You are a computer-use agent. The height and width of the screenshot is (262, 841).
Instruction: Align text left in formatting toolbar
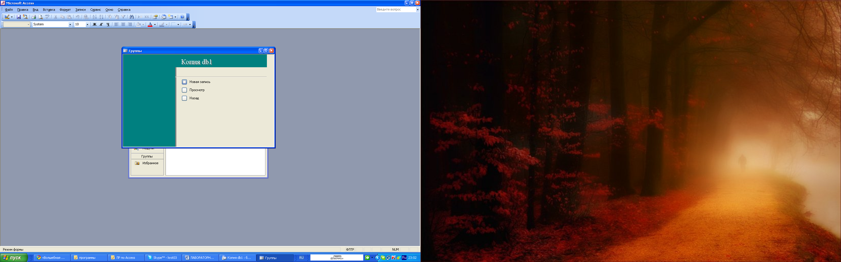coord(117,24)
